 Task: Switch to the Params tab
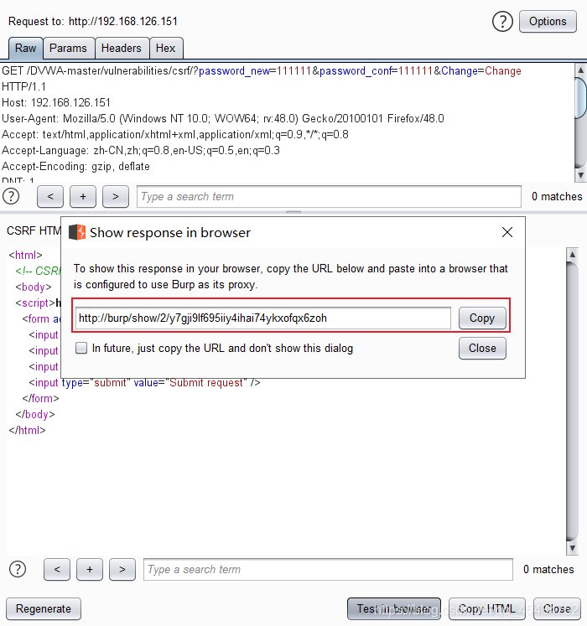[x=68, y=49]
